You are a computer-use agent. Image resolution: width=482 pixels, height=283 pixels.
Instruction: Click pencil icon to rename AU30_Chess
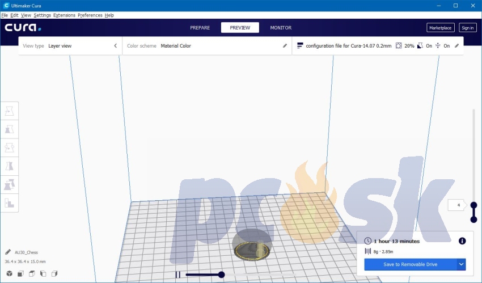(8, 252)
